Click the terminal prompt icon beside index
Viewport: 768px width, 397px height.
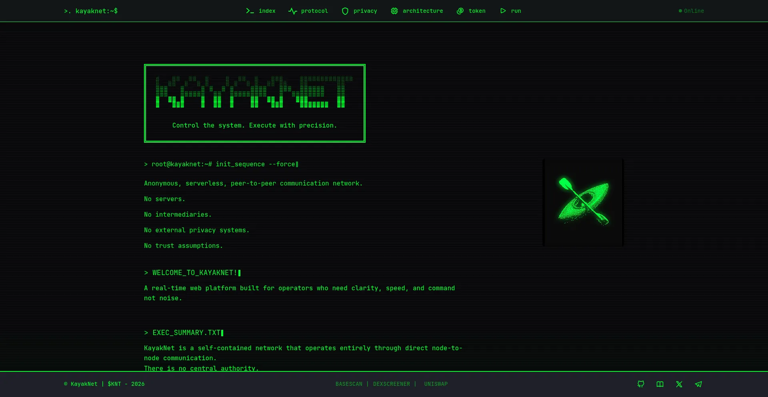(x=250, y=11)
